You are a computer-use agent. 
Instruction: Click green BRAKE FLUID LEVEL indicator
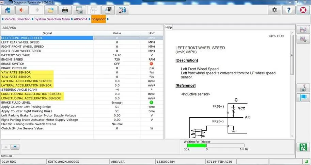tap(151, 102)
